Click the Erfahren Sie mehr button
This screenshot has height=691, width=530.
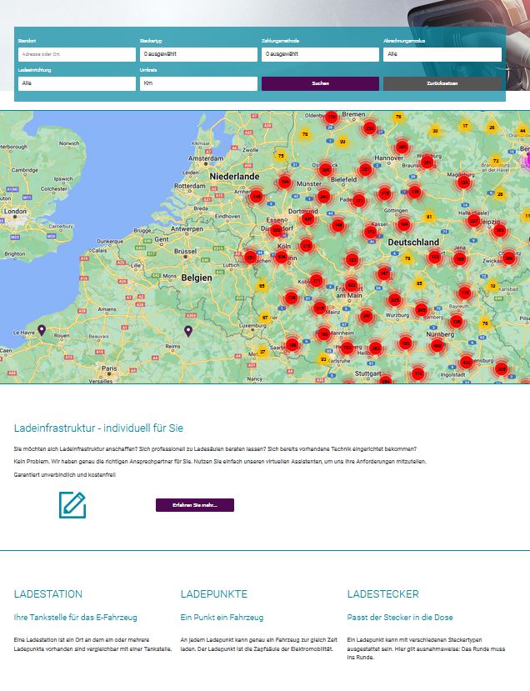195,505
